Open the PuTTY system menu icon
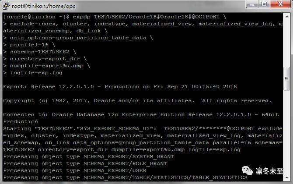 click(6, 4)
